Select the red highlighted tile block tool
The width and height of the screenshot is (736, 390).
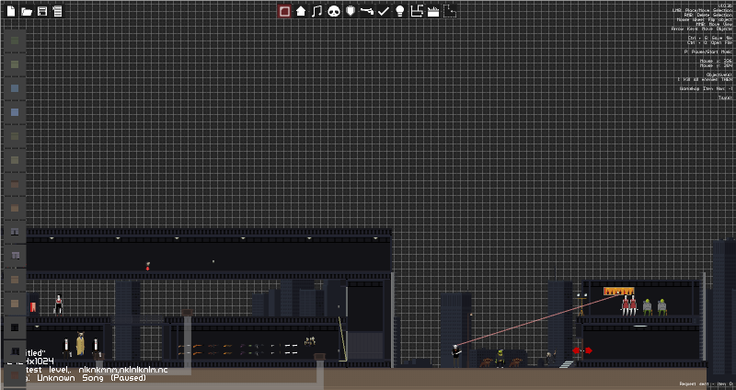284,11
